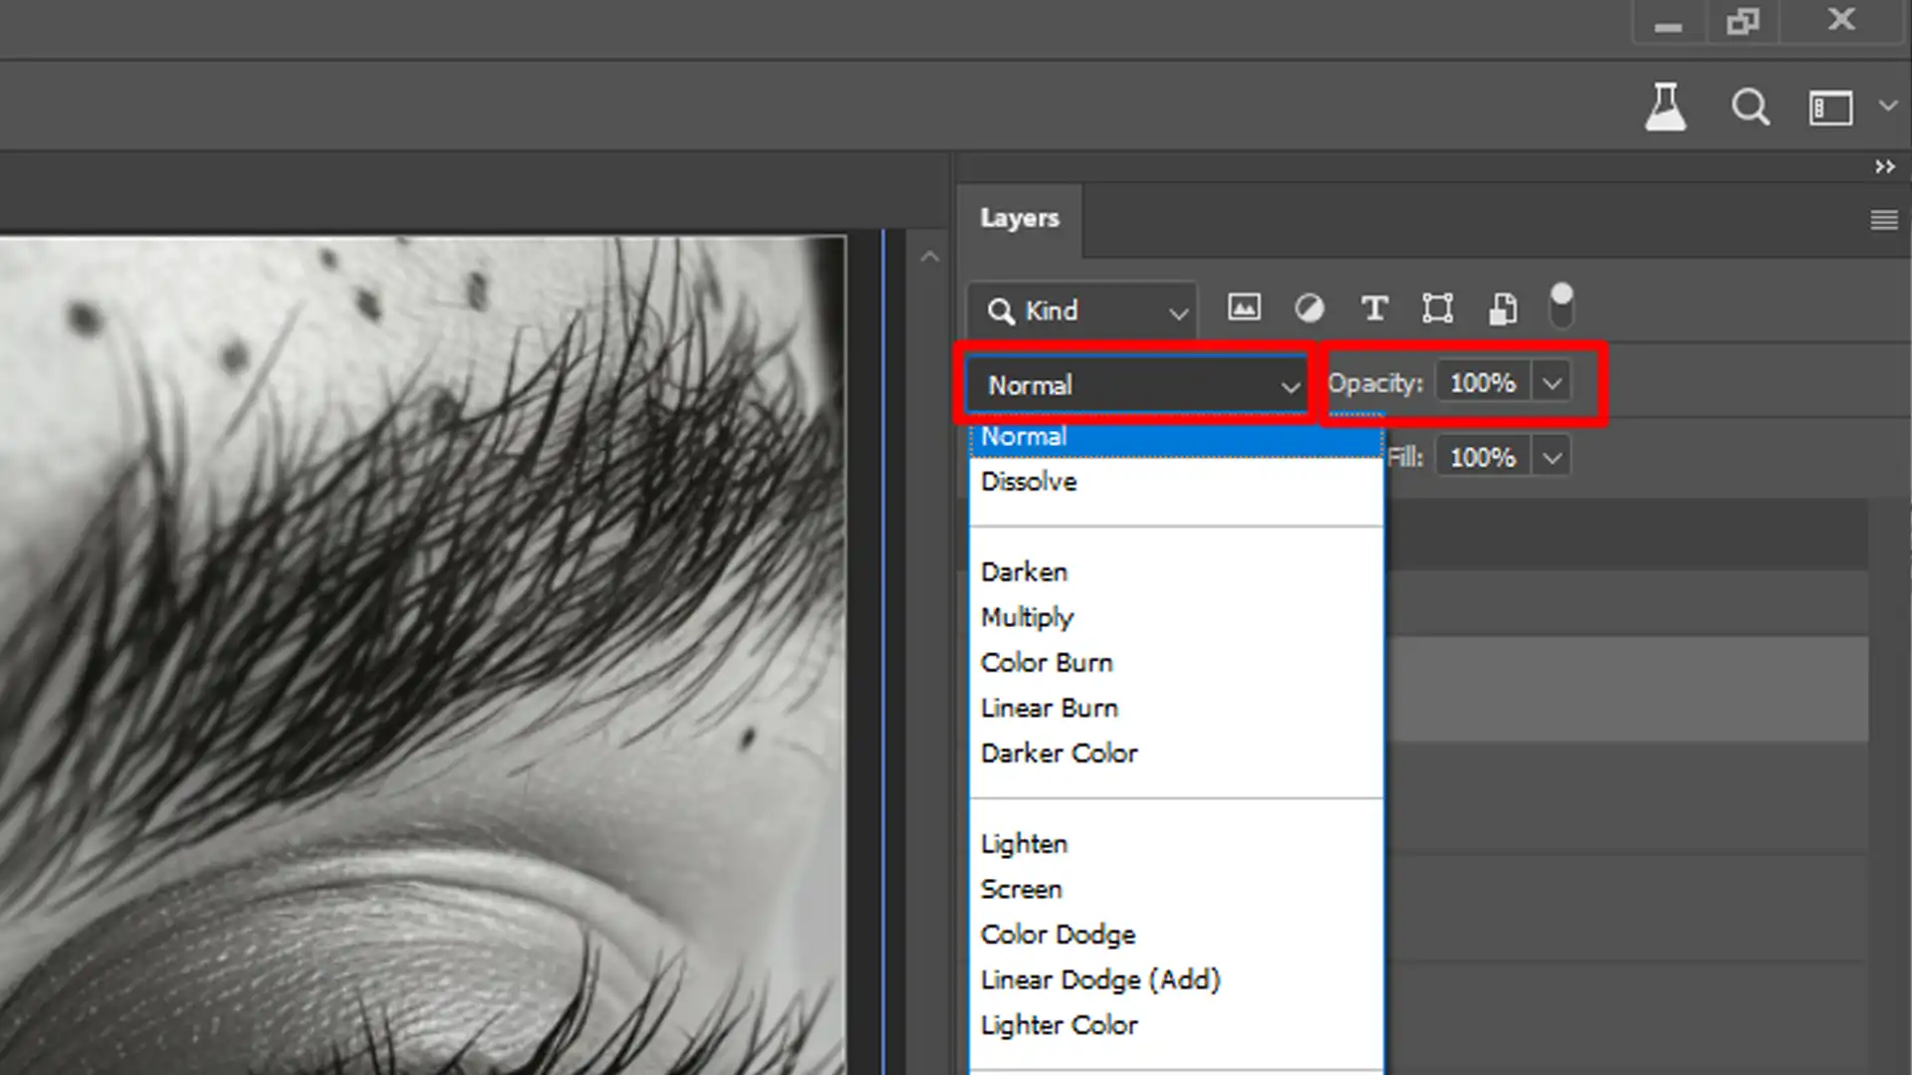Enable filtering by type layers only
The image size is (1912, 1075).
pyautogui.click(x=1374, y=310)
